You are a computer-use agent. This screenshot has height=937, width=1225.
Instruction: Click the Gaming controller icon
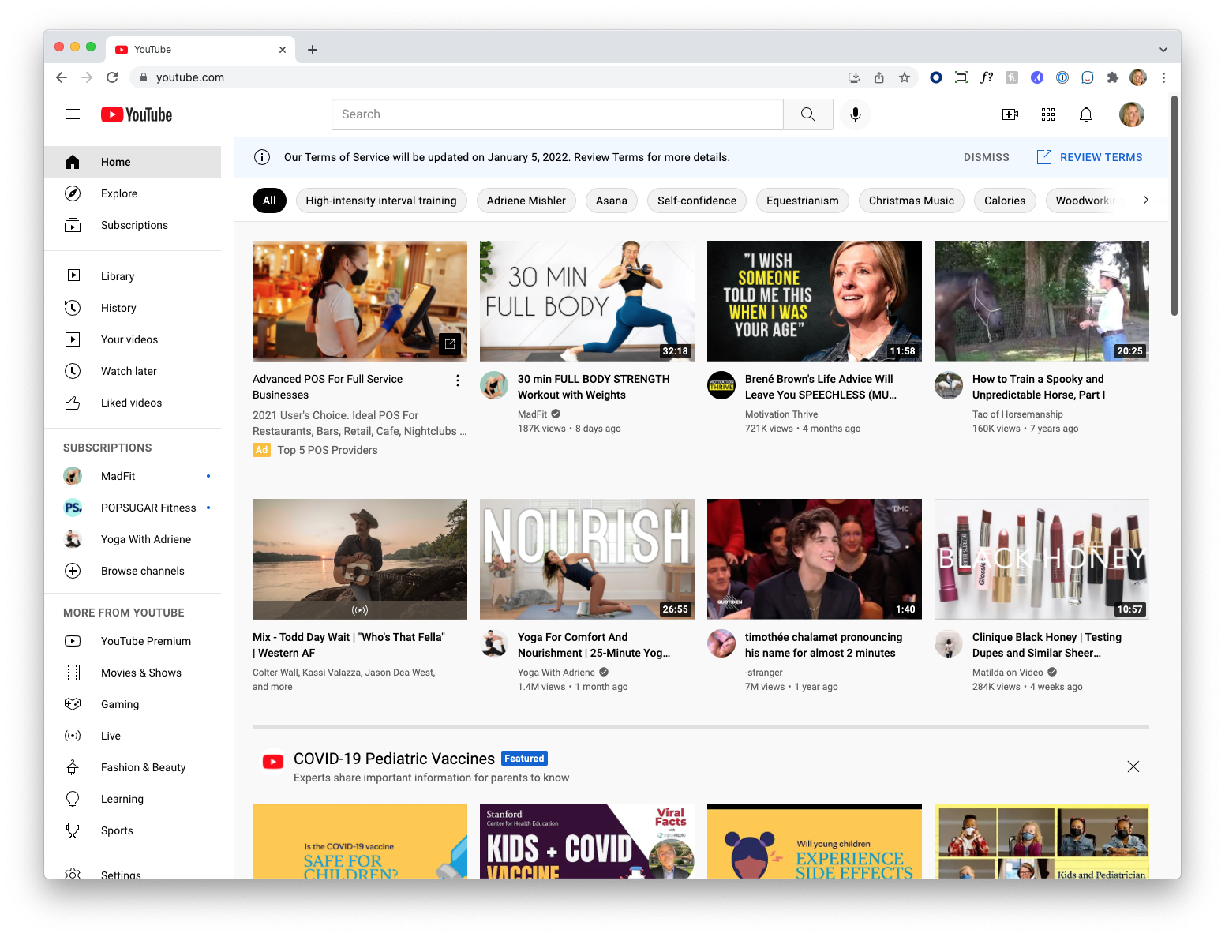pos(73,704)
